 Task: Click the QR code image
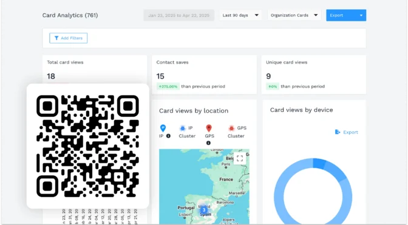(88, 146)
